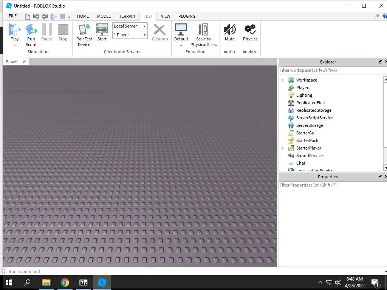Click Explorer scrollbar up arrow
Viewport: 387px width, 290px height.
tap(385, 79)
